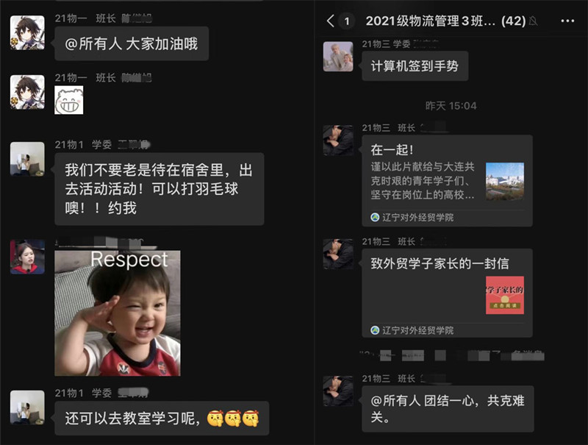
Task: Tap 辽宁对外经贸学院 source under 在一起 card
Action: 412,218
